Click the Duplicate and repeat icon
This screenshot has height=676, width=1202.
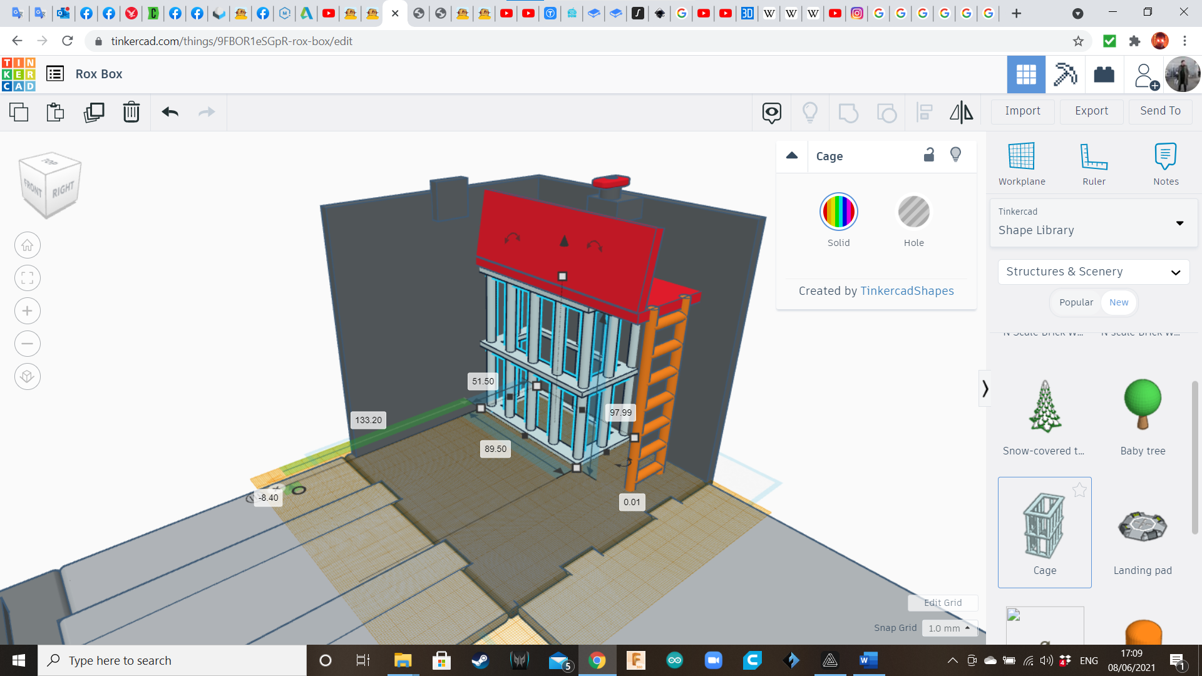(x=94, y=112)
